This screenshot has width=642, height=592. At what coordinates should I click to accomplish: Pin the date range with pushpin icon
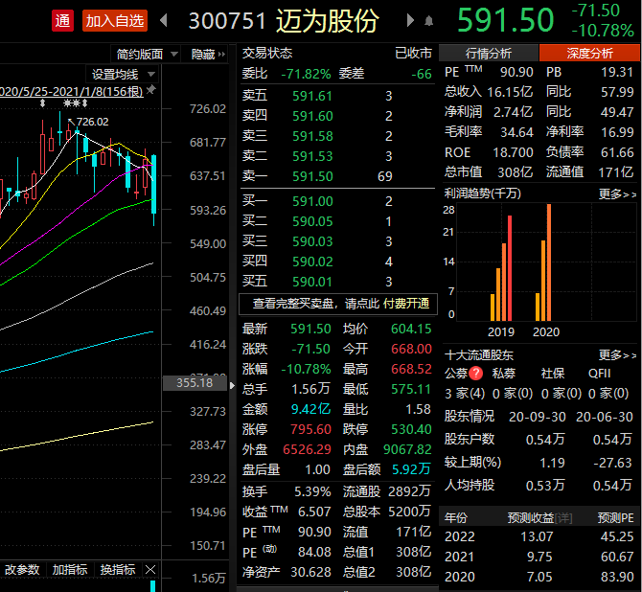click(151, 90)
